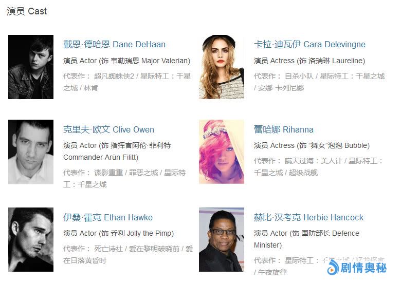Open the Cara Delevingne name link
The image size is (401, 283).
309,45
